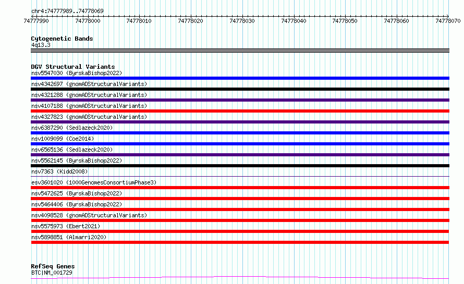The width and height of the screenshot is (464, 284).
Task: Click the RefSeq Genes track title
Action: click(x=53, y=267)
